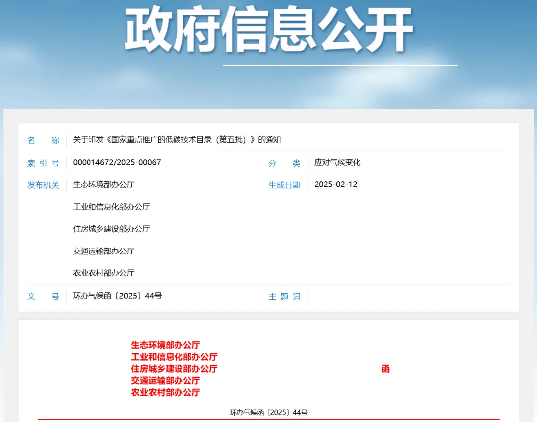Click the 政府信息公开 banner title
The width and height of the screenshot is (537, 422).
click(268, 30)
